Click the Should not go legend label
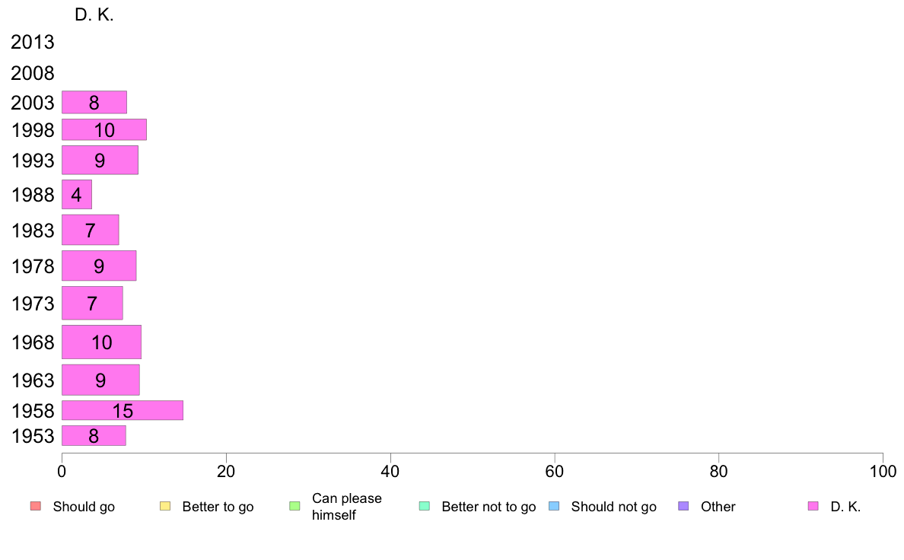Screen dimensions: 904x560 [613, 507]
